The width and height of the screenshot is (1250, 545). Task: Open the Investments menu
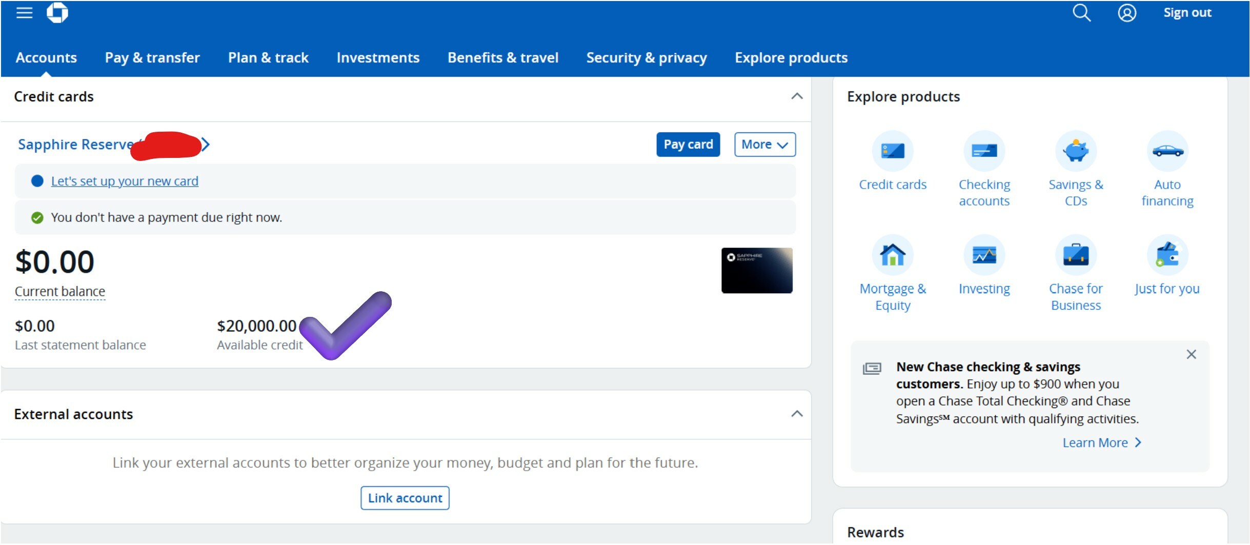pos(378,57)
